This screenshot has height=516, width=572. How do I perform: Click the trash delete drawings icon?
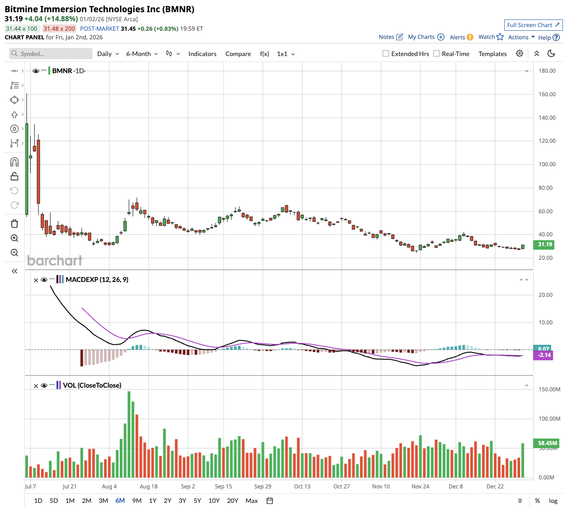click(14, 224)
